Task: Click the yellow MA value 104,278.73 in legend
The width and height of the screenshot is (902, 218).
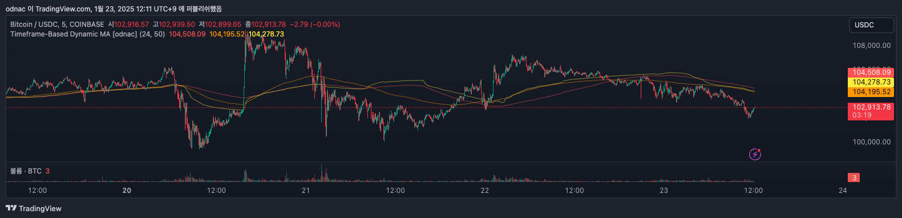Action: (266, 34)
